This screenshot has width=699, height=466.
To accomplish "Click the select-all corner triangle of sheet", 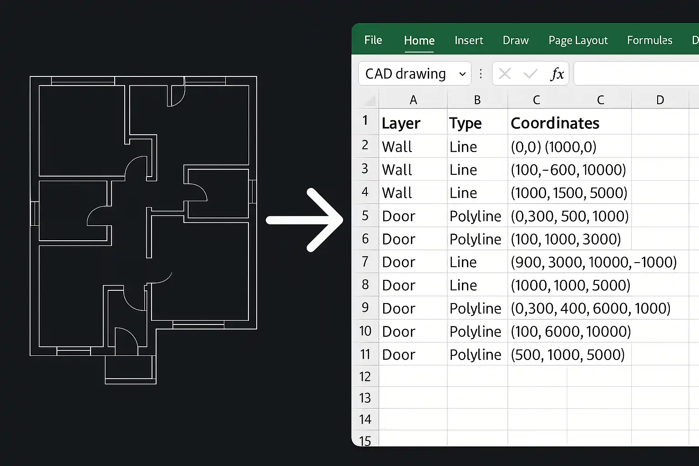I will click(370, 100).
